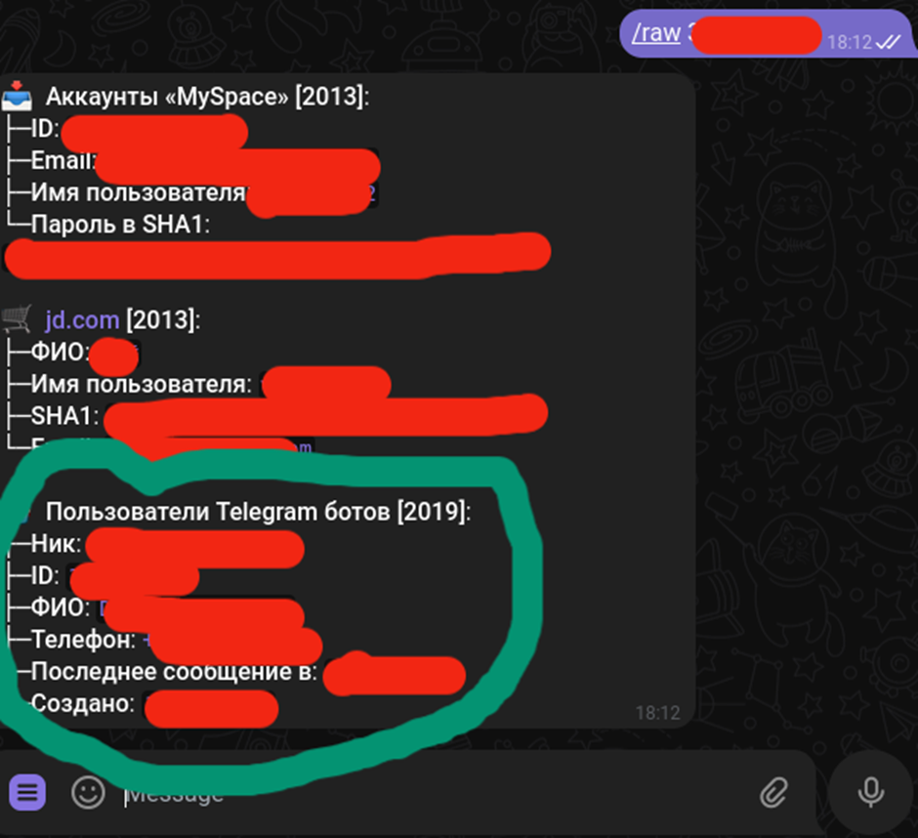Click the shopping cart emoji beside jd.com

17,319
